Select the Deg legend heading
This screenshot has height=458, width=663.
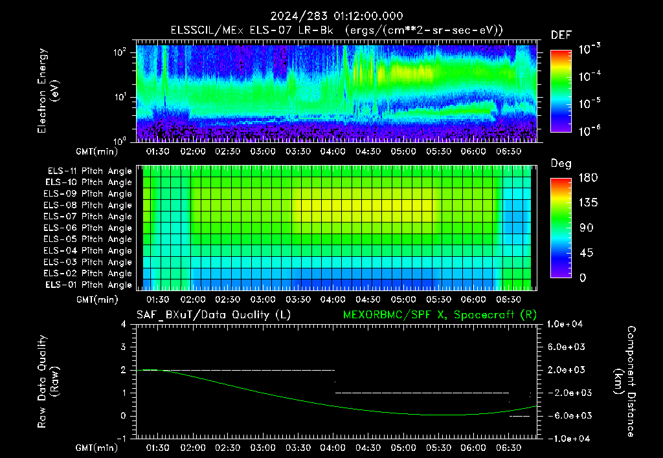tap(561, 164)
